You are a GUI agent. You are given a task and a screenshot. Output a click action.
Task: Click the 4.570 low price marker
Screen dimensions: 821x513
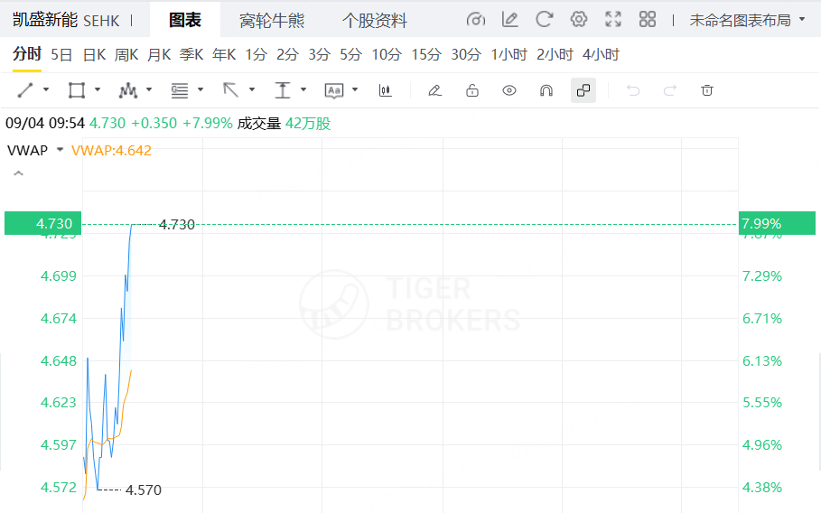click(x=144, y=490)
